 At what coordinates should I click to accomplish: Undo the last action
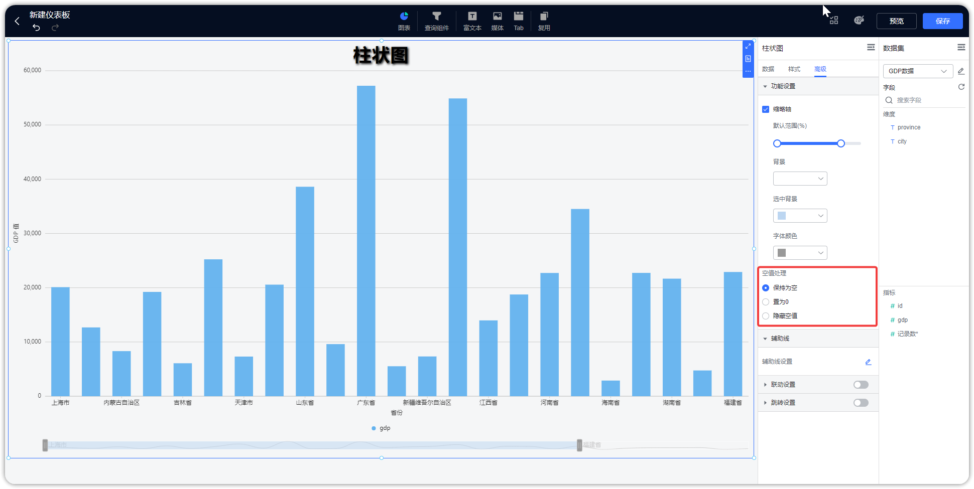[36, 28]
